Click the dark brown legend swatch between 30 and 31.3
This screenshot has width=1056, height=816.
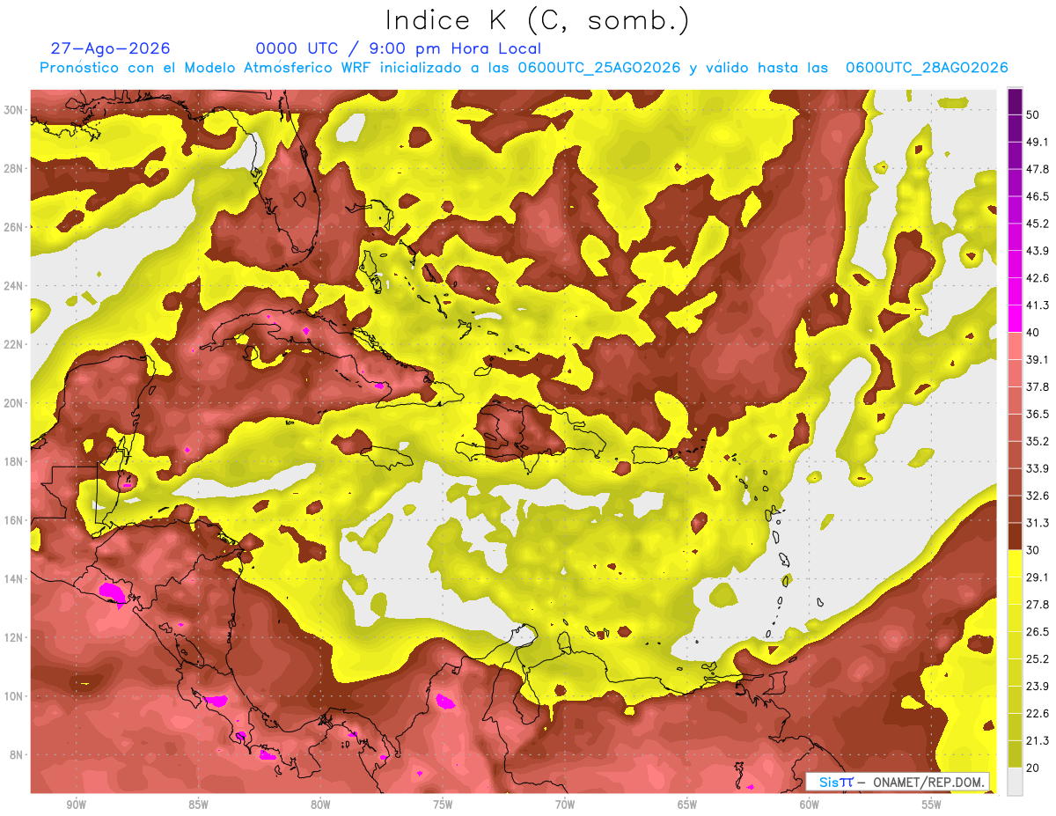pyautogui.click(x=1015, y=536)
